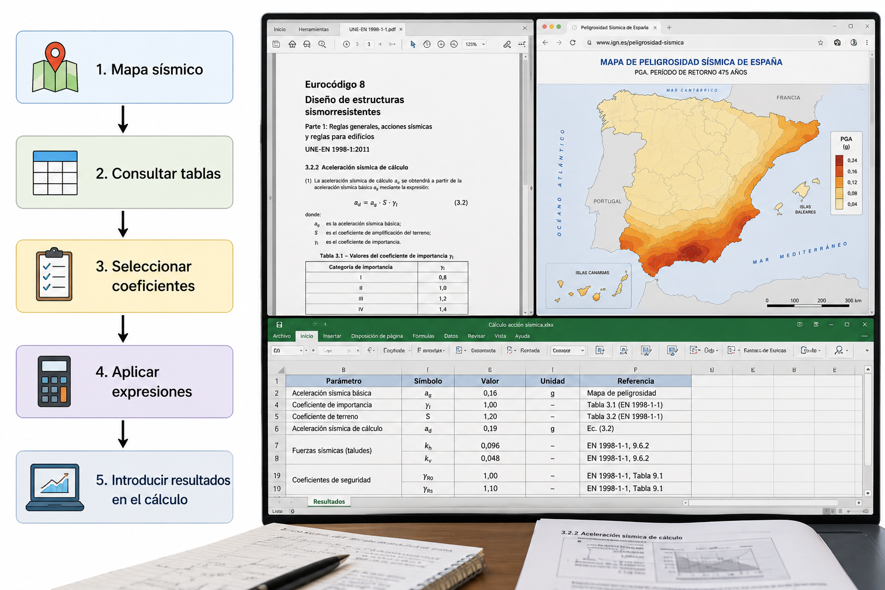Open the Ayuda tab in Excel

pyautogui.click(x=523, y=336)
